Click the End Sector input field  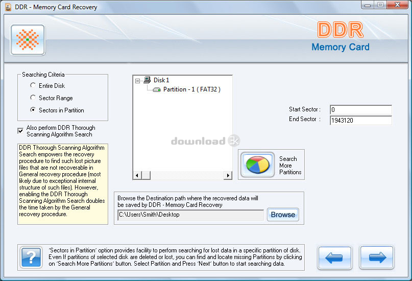(x=361, y=120)
